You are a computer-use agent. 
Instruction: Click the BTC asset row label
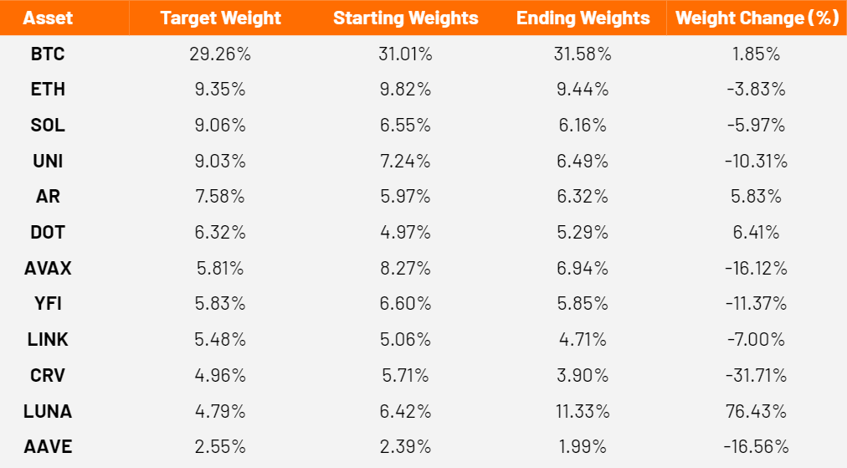[48, 54]
